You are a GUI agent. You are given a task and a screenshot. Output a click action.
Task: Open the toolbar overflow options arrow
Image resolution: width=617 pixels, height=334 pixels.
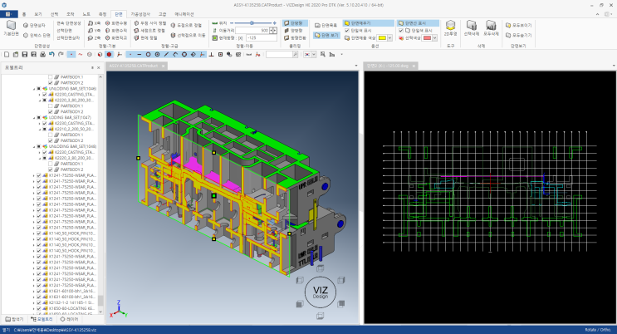tap(341, 54)
